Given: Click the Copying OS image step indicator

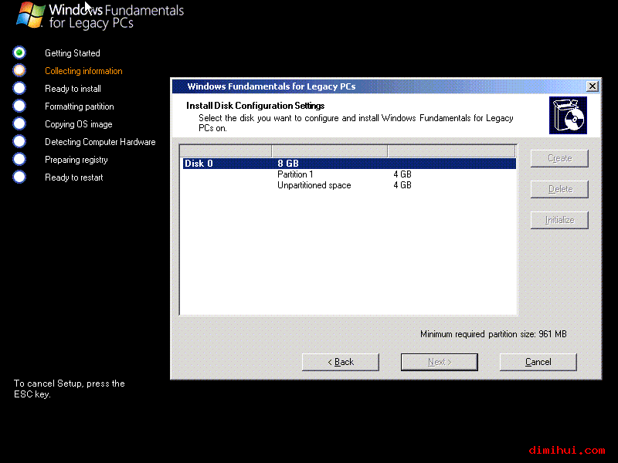Looking at the screenshot, I should (19, 123).
